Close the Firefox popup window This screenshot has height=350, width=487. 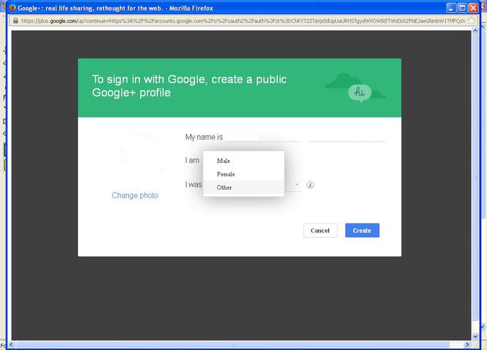coord(473,8)
